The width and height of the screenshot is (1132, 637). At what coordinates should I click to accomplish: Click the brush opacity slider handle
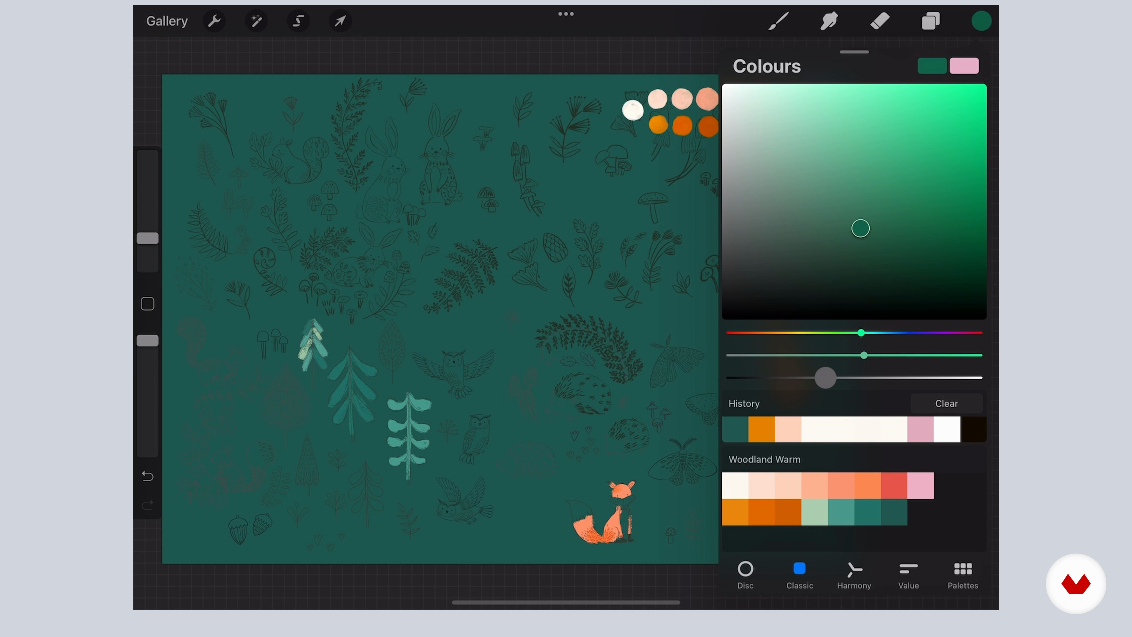click(x=147, y=341)
